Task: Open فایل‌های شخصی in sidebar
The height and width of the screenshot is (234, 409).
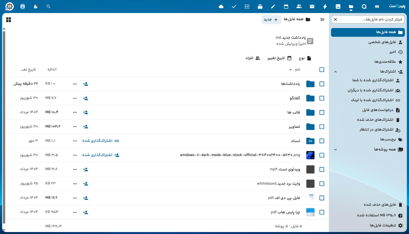Action: tap(368, 42)
